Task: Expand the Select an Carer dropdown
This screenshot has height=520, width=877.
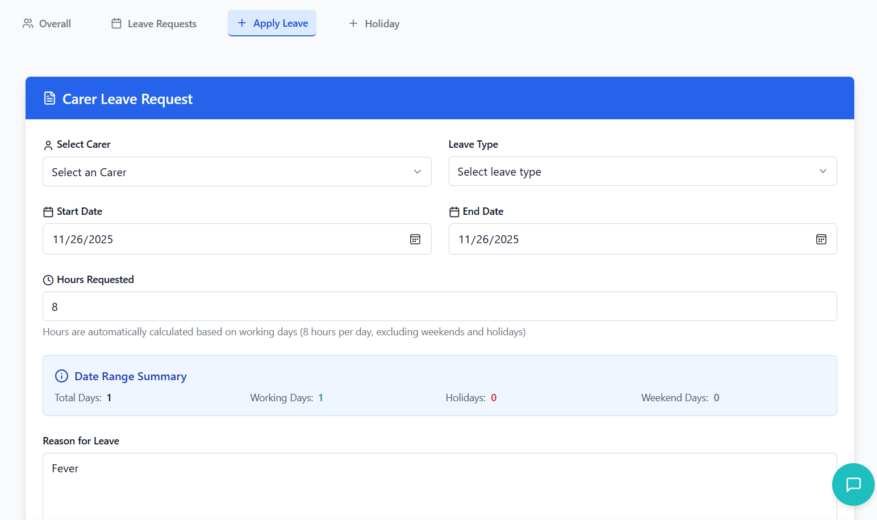Action: pyautogui.click(x=237, y=172)
